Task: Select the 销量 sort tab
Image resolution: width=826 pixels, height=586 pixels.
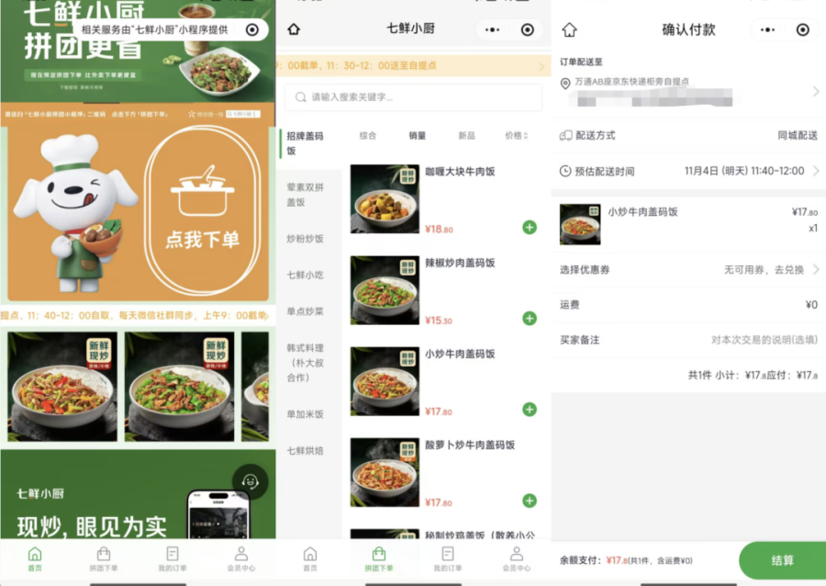Action: click(418, 136)
